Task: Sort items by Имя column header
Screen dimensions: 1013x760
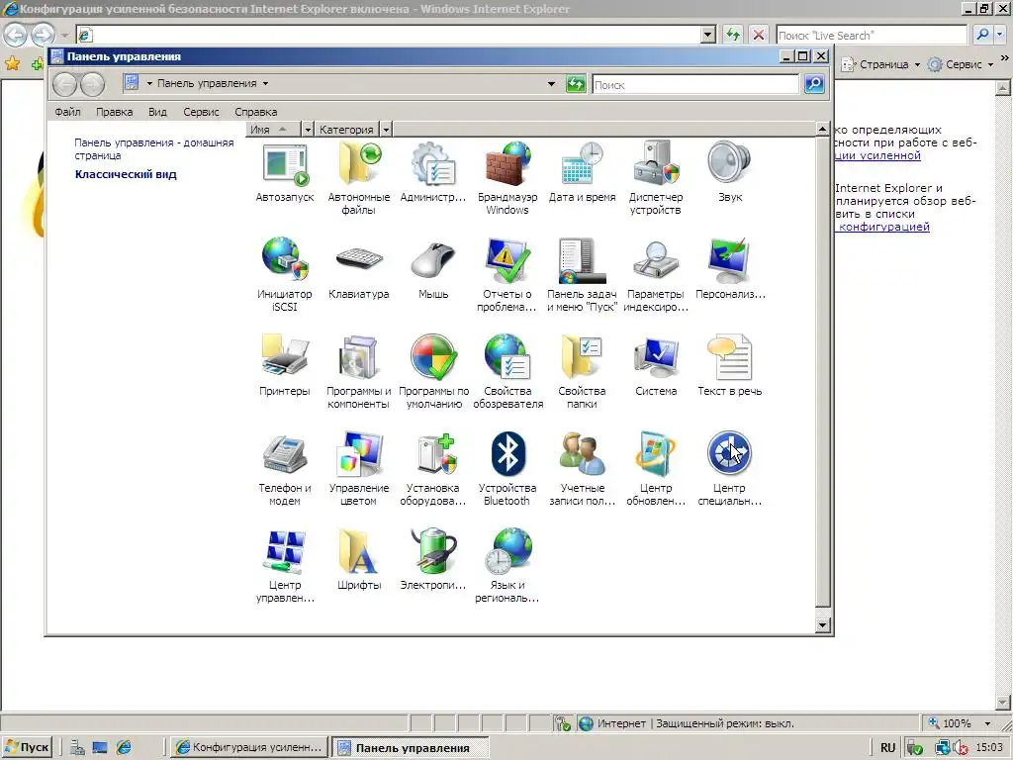Action: click(x=274, y=130)
